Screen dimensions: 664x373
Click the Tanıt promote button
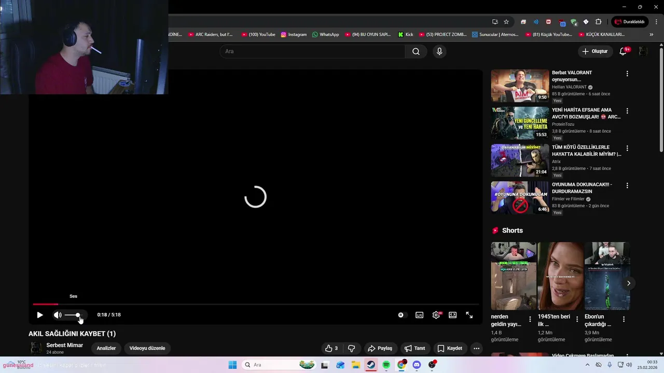click(414, 348)
